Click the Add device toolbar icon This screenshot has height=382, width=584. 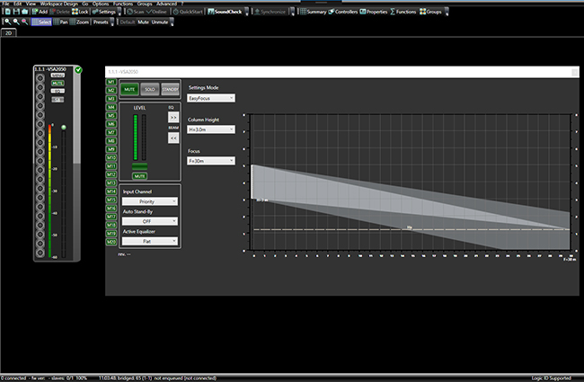point(39,12)
